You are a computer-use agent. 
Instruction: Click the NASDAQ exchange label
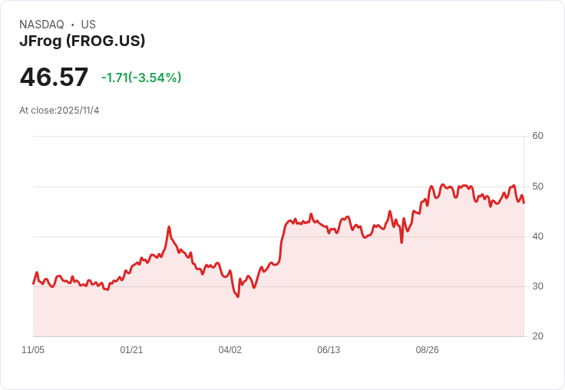pos(41,25)
